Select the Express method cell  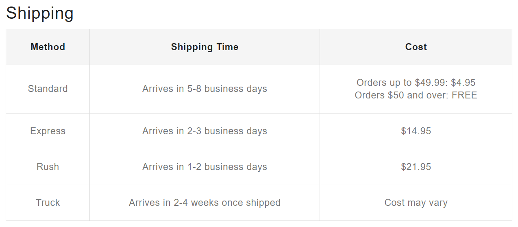pyautogui.click(x=48, y=131)
